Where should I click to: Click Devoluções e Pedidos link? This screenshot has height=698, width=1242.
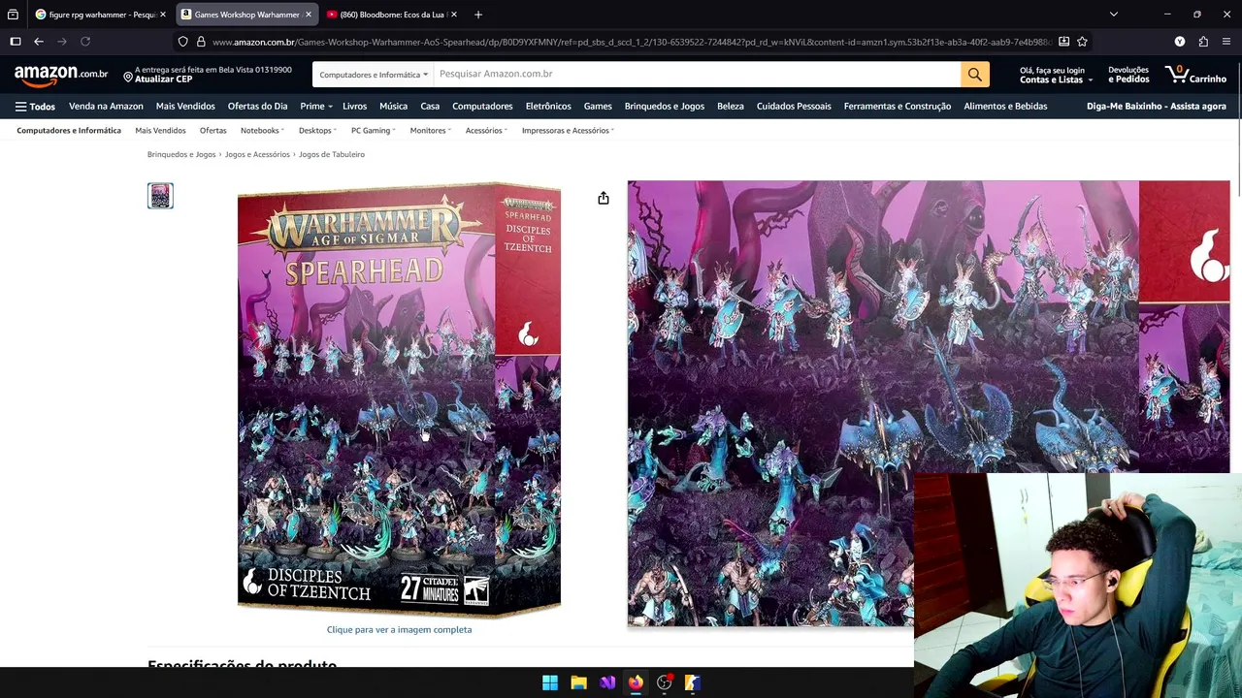(x=1128, y=75)
